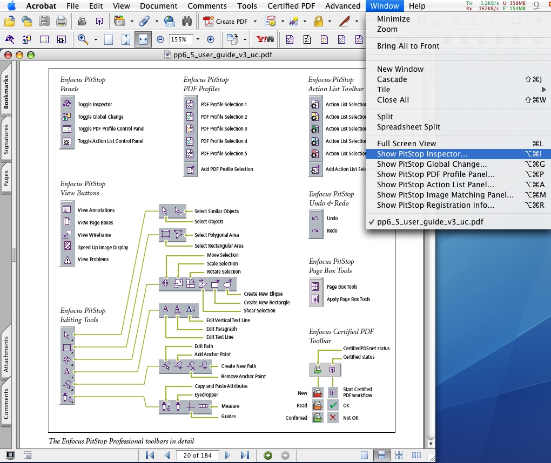Click the Comment & Markup icon

coord(270,22)
